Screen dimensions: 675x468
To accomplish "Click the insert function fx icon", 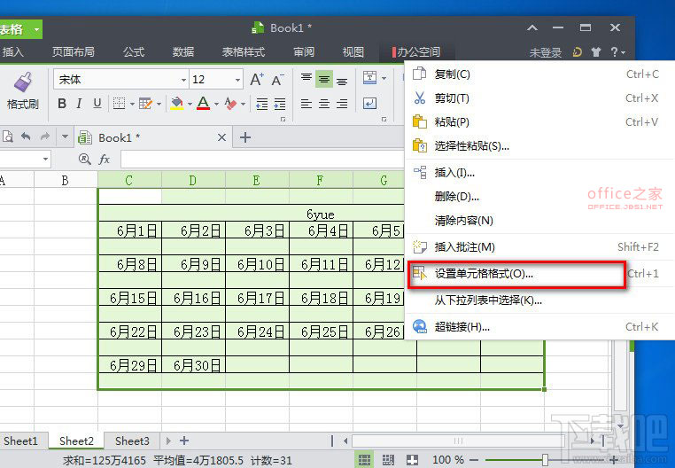I will tap(105, 160).
